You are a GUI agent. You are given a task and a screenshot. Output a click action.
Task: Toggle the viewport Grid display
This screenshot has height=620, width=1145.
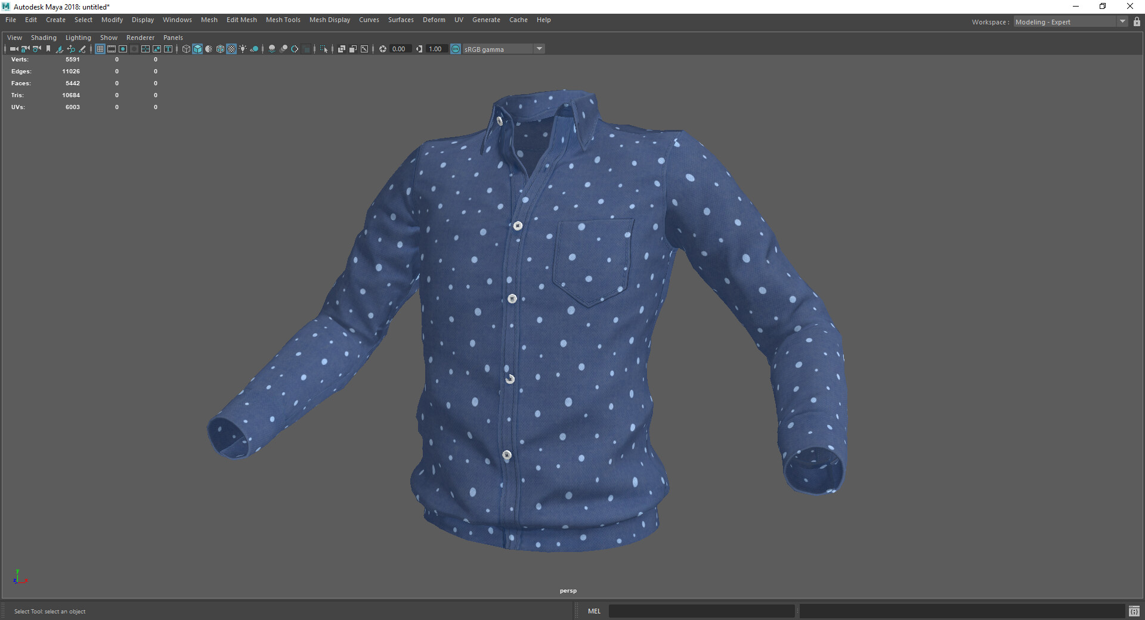(100, 49)
